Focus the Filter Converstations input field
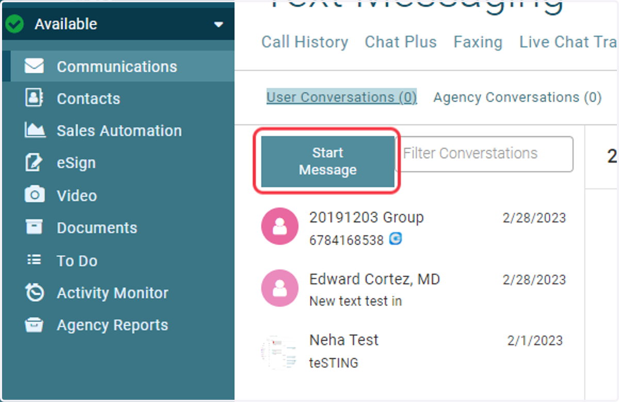Viewport: 619px width, 402px height. click(x=484, y=154)
